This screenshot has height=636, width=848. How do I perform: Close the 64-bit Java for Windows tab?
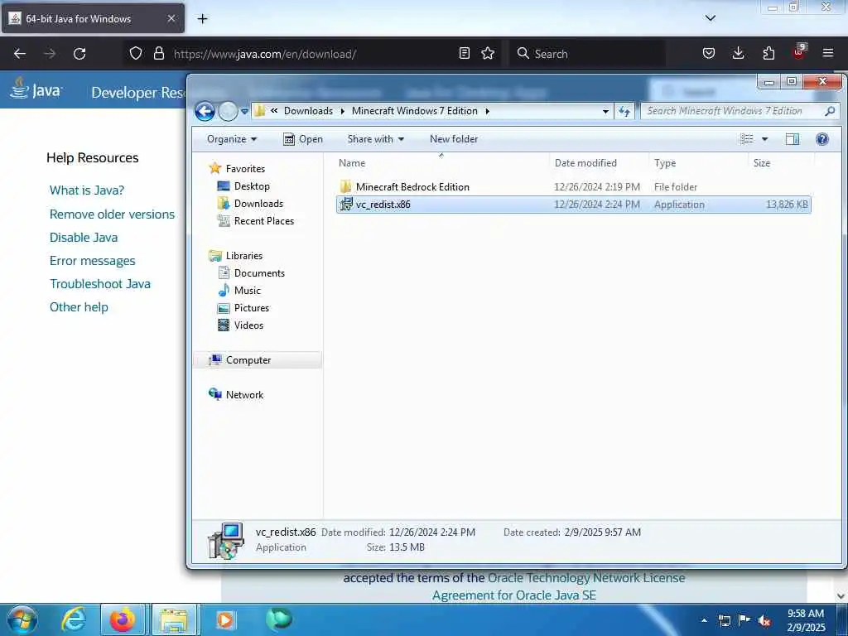click(x=171, y=18)
